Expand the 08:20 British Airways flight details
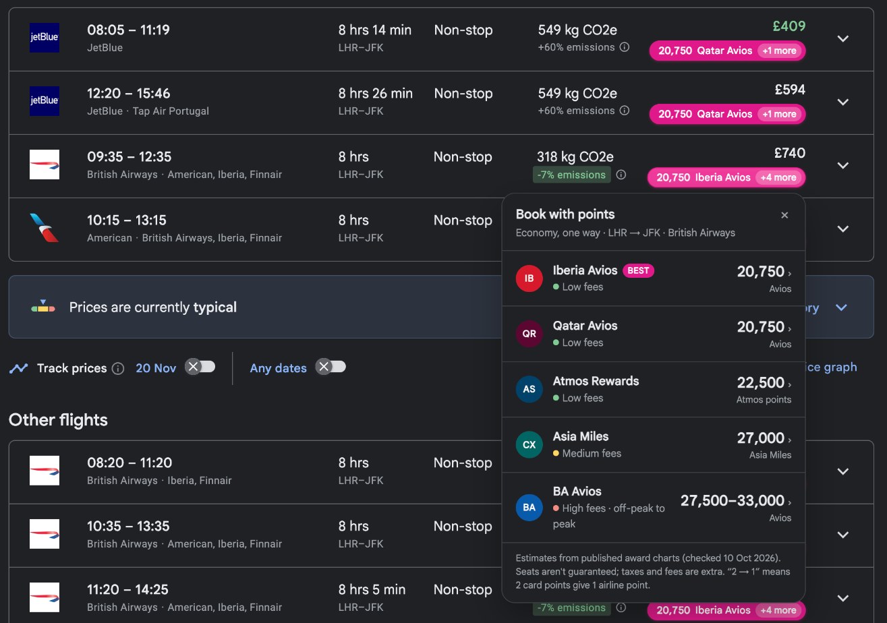This screenshot has width=887, height=623. pos(843,471)
